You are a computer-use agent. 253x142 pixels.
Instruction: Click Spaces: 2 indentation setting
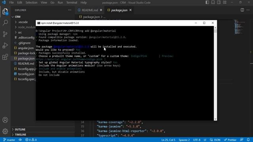pyautogui.click(x=184, y=140)
